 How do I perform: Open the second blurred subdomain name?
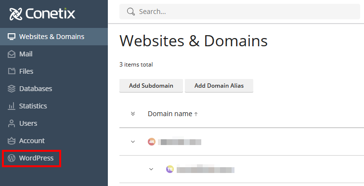206,170
